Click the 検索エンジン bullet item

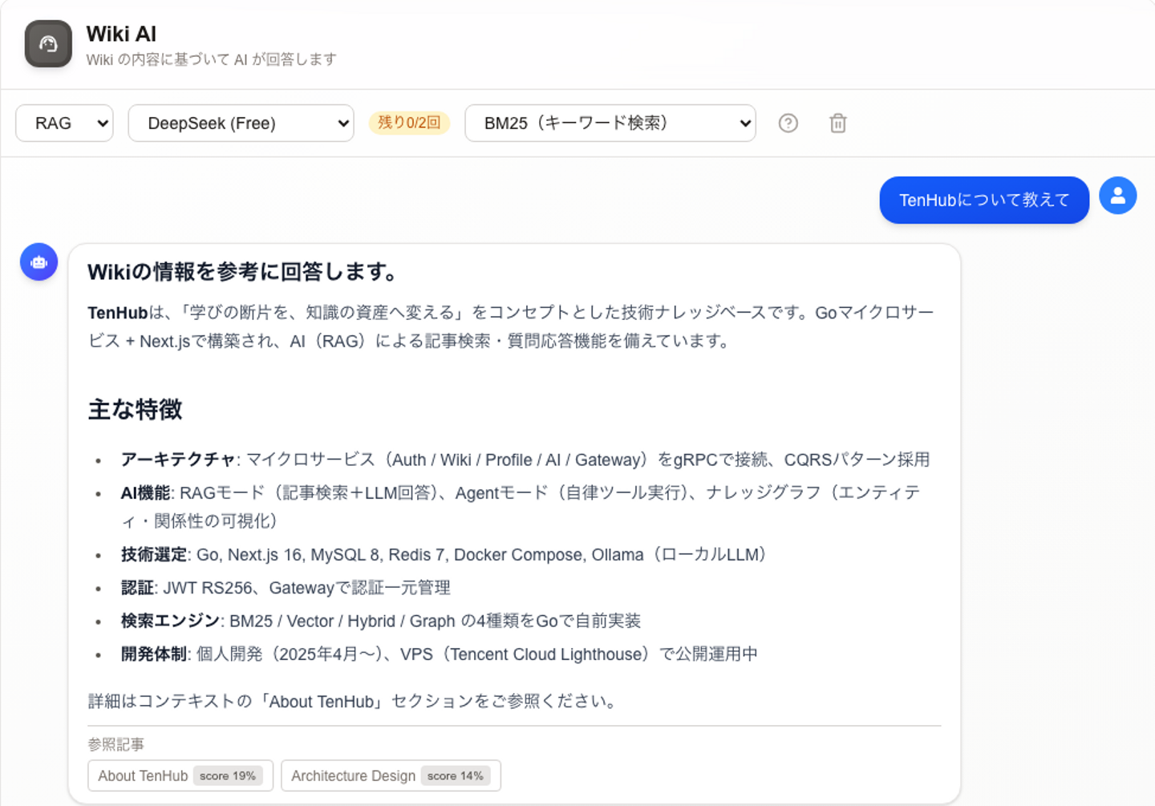(381, 621)
